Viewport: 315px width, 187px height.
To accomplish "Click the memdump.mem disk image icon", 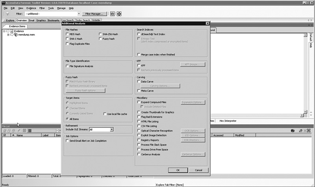I will pyautogui.click(x=16, y=35).
